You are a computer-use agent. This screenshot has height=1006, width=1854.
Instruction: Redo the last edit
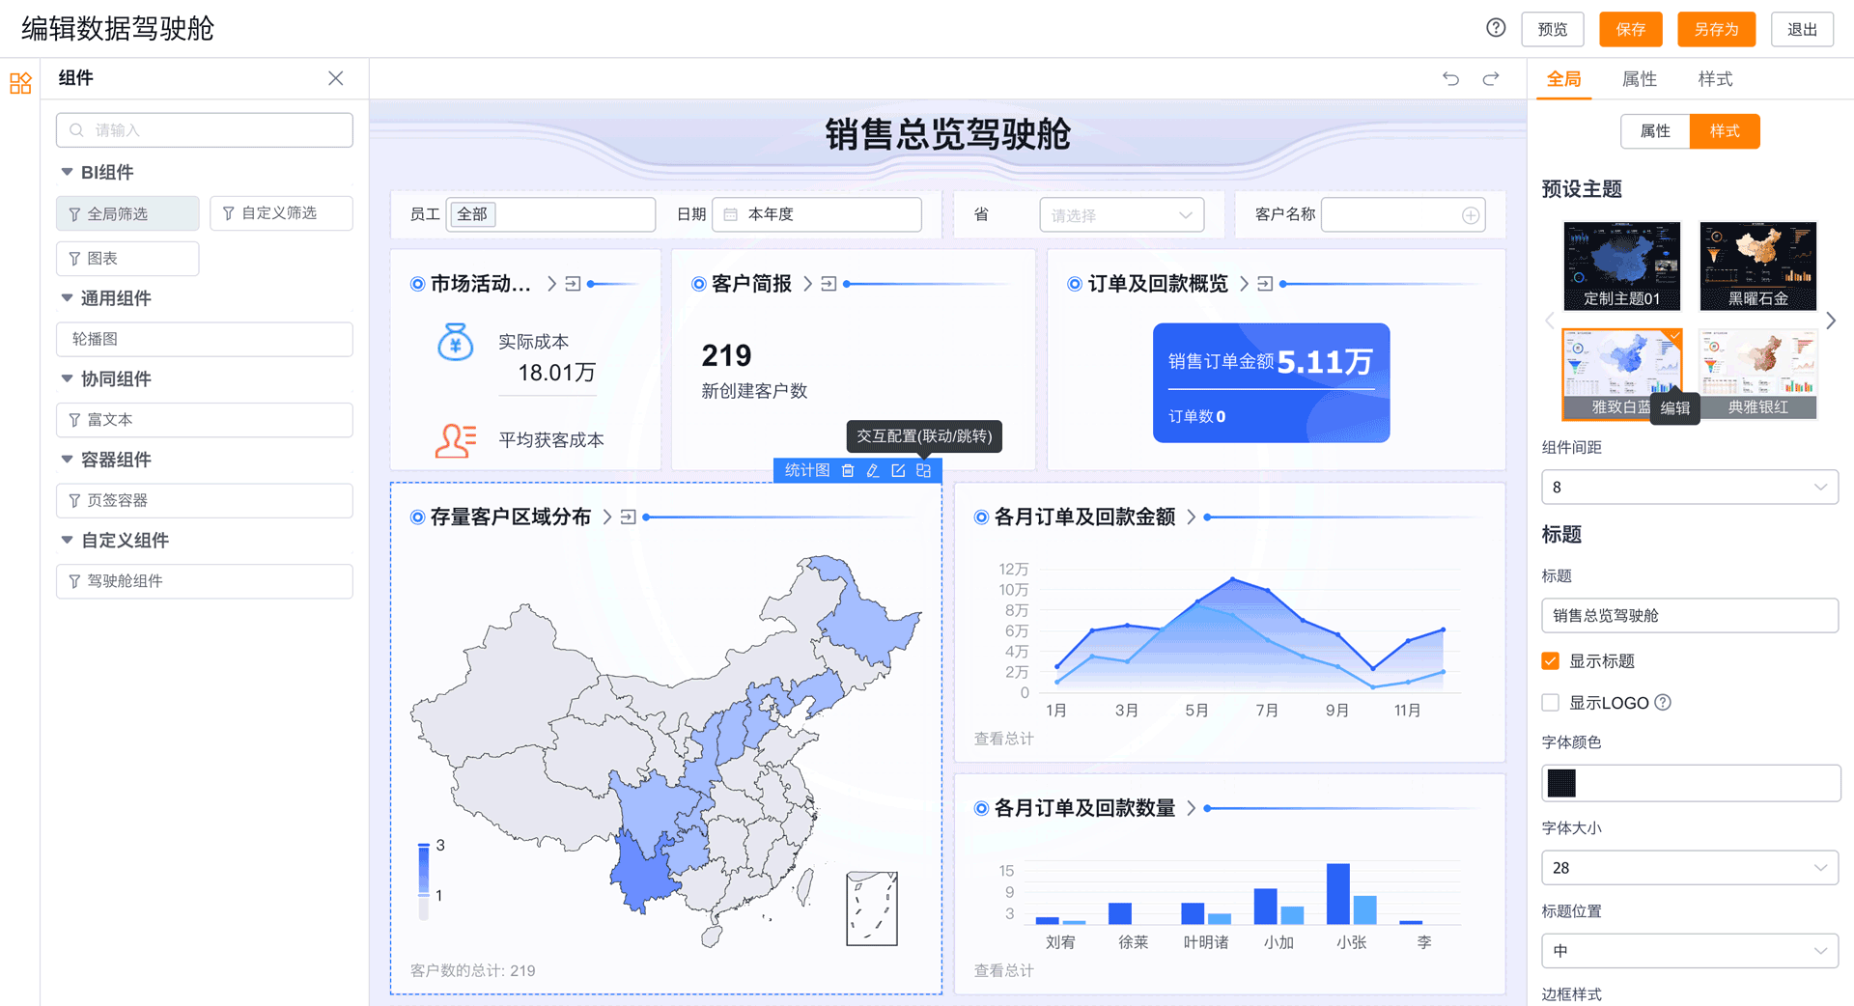(1491, 78)
